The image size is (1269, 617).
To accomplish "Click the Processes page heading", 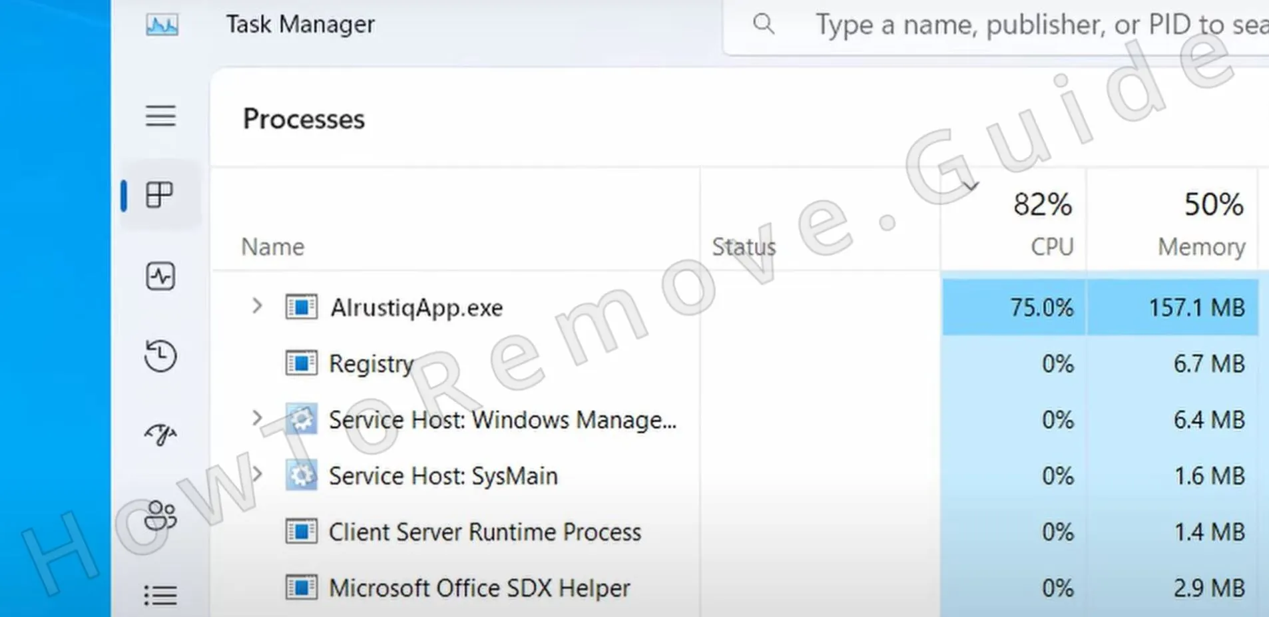I will [x=304, y=119].
